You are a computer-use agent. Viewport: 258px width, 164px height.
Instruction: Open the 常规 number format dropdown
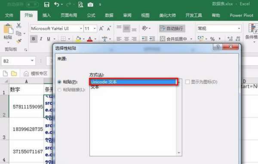point(239,29)
